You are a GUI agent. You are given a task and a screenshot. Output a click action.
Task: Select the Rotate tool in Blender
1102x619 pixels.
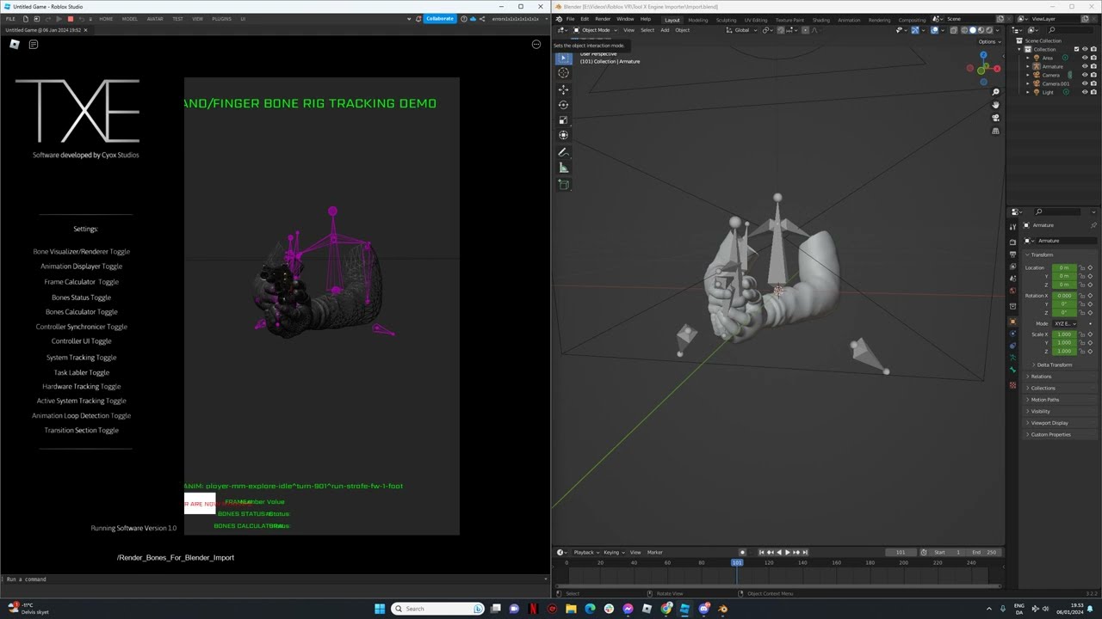pyautogui.click(x=563, y=105)
